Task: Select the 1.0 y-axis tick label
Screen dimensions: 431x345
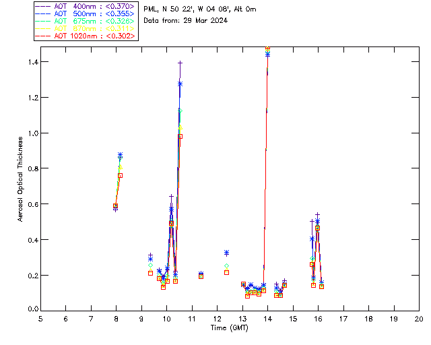Action: 33,133
